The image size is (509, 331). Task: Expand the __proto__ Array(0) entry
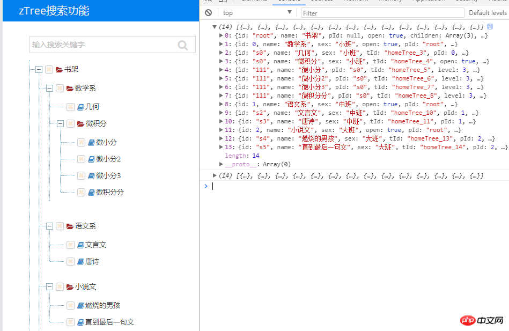[221, 164]
